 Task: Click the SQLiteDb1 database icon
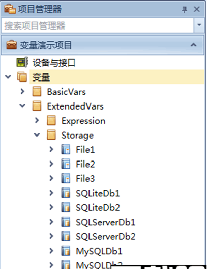click(66, 193)
